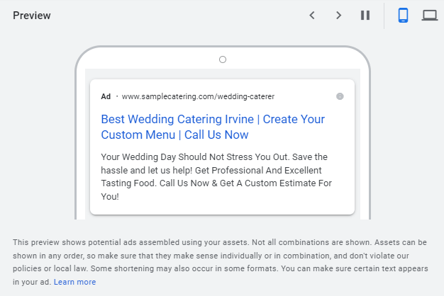Click the preview disclaimer paragraph text

221,262
